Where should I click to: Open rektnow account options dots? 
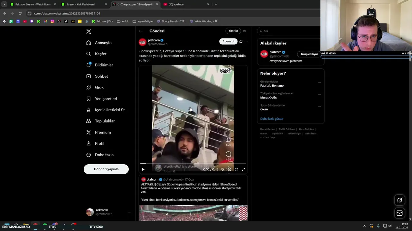click(130, 212)
